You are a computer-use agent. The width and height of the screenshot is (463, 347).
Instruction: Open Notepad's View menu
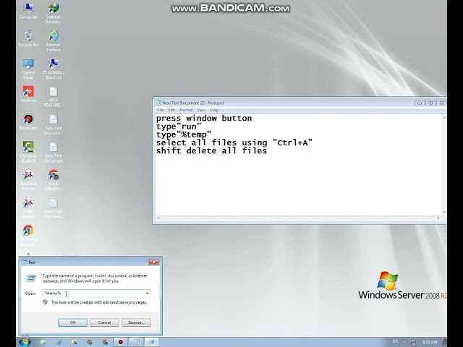[201, 110]
